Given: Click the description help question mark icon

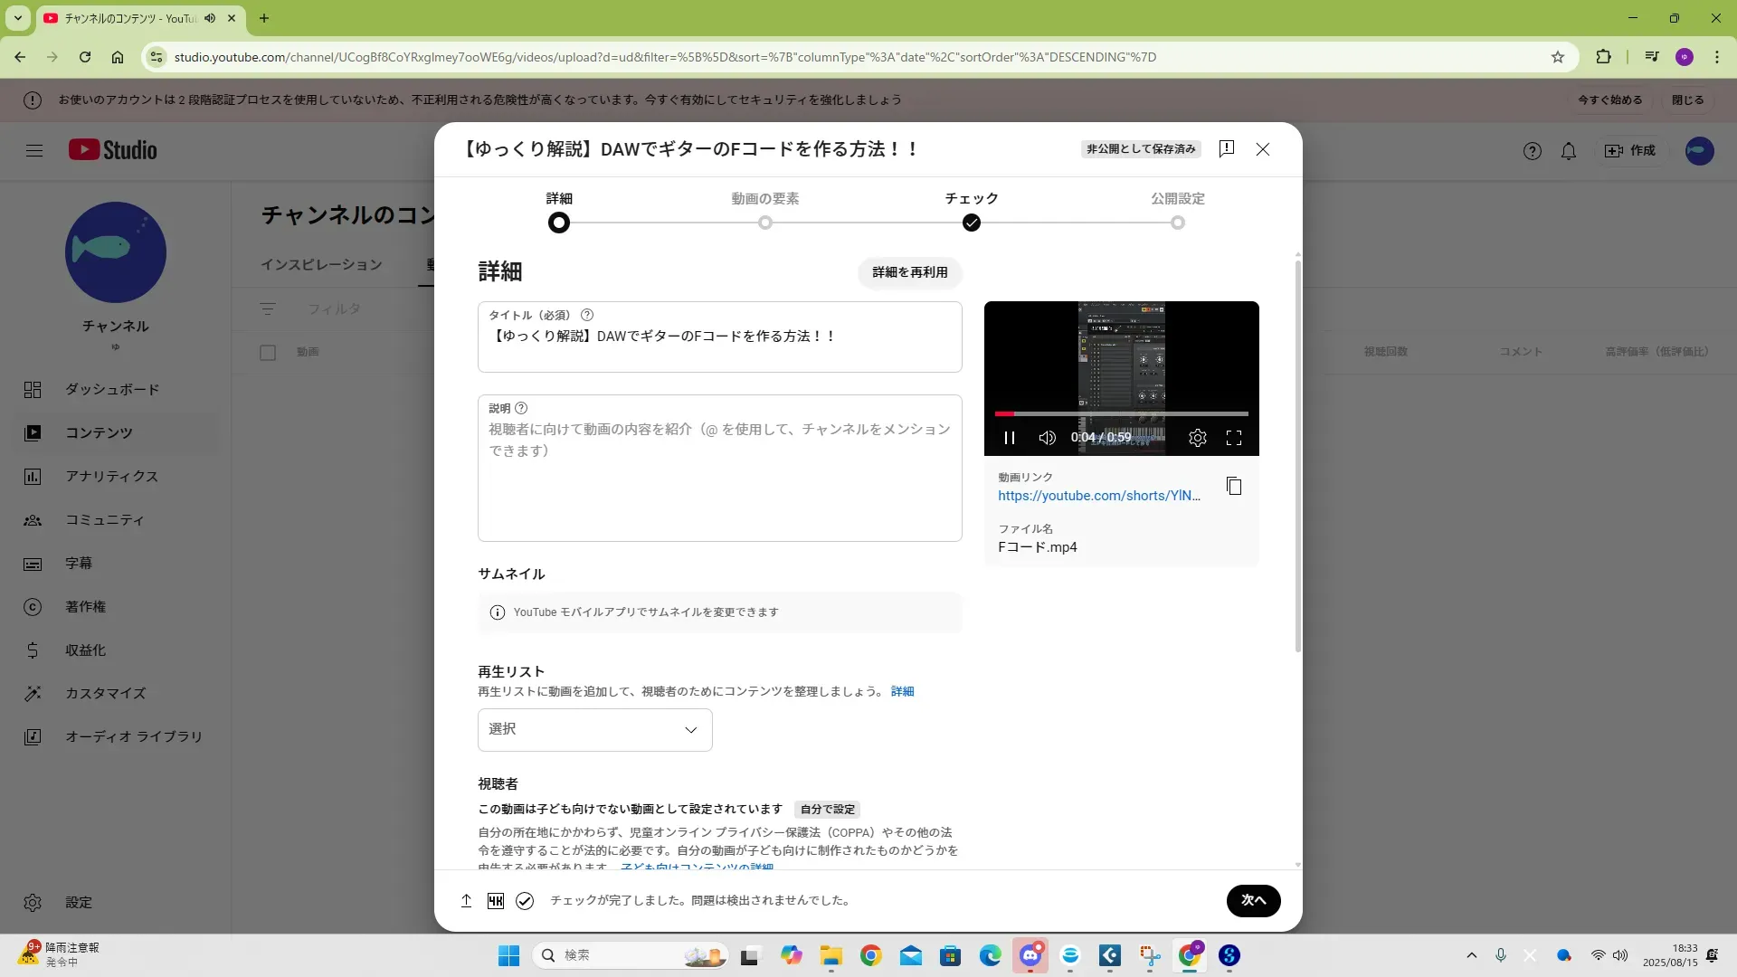Looking at the screenshot, I should [x=521, y=408].
